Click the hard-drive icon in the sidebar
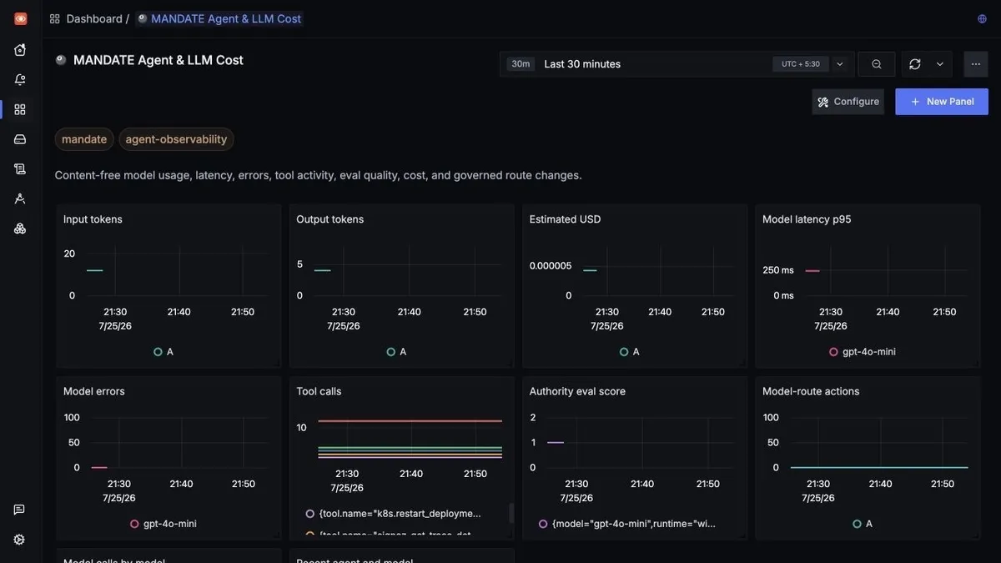The height and width of the screenshot is (563, 1001). [20, 139]
